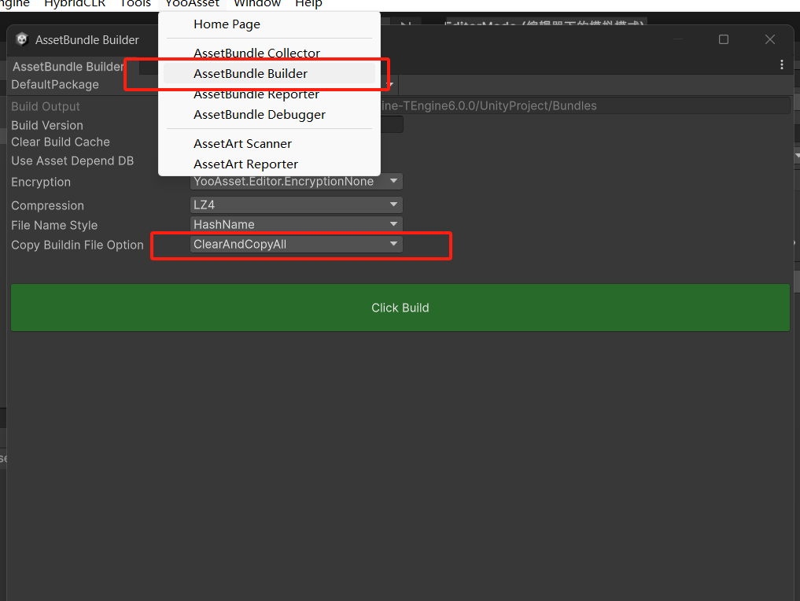Switch to the AssetBundle Builder tab

click(68, 67)
